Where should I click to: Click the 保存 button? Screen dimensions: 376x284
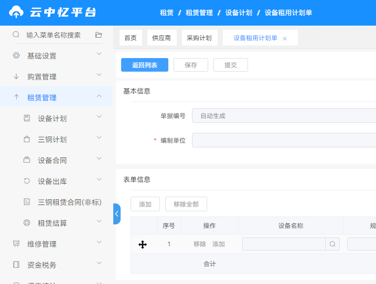pos(191,65)
